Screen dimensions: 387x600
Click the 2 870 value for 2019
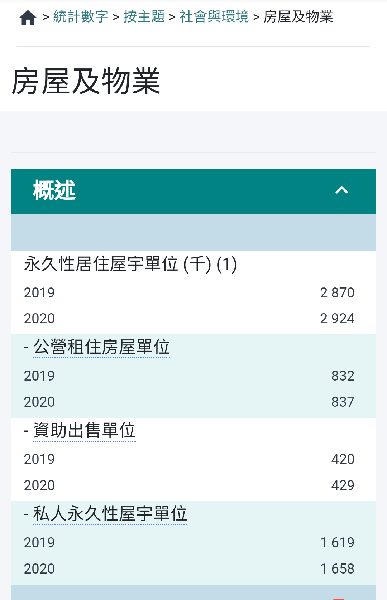point(337,293)
